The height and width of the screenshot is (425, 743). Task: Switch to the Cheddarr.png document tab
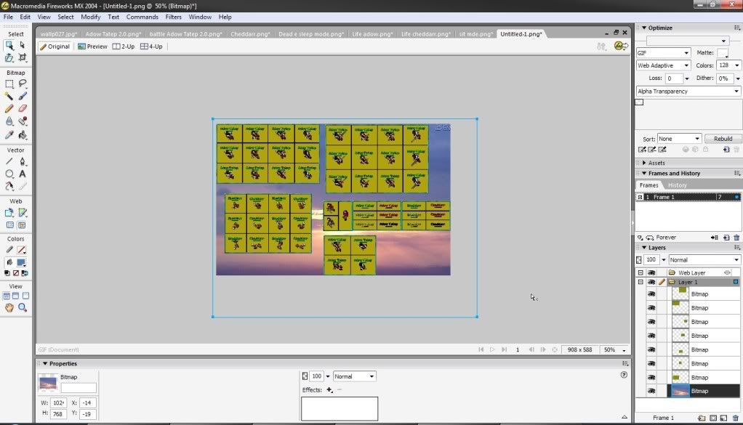coord(251,33)
